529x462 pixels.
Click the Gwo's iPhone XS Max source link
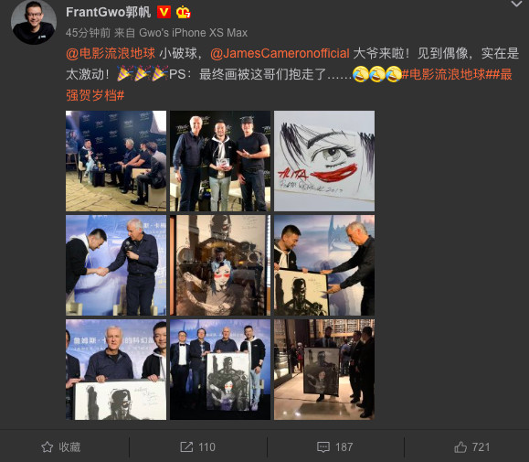(194, 33)
